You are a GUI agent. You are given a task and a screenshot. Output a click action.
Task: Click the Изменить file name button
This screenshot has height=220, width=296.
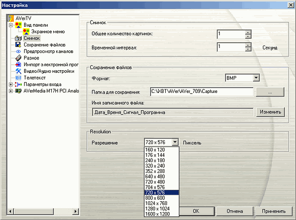(270, 112)
